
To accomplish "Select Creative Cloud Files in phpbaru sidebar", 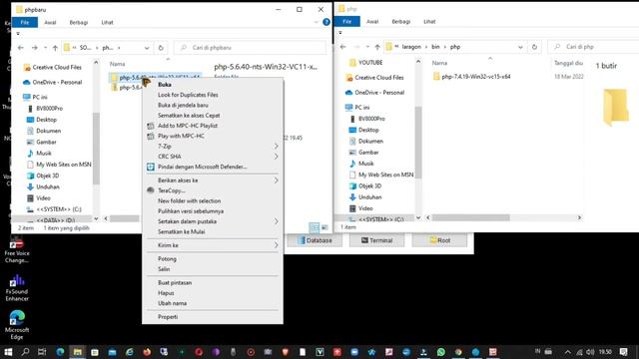I will pyautogui.click(x=53, y=67).
